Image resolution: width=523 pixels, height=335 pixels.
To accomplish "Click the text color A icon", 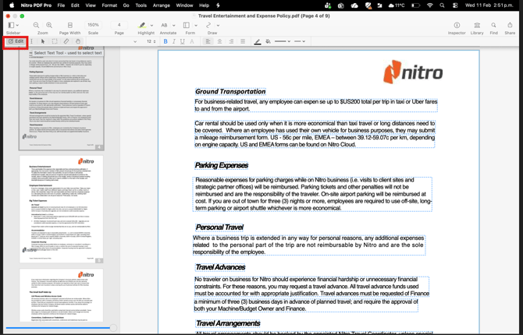I will tap(192, 41).
